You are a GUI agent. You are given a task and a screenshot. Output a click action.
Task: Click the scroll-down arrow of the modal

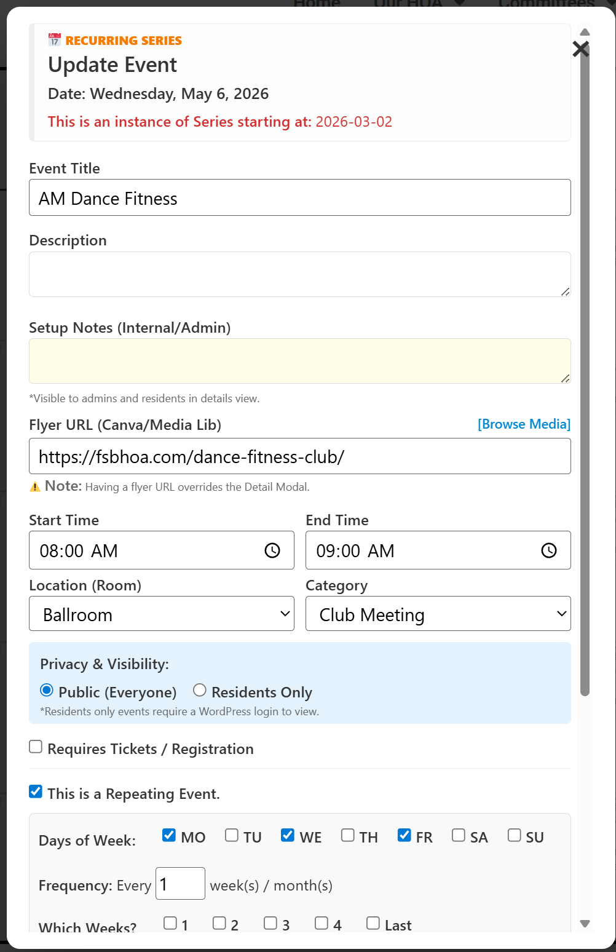(x=585, y=924)
